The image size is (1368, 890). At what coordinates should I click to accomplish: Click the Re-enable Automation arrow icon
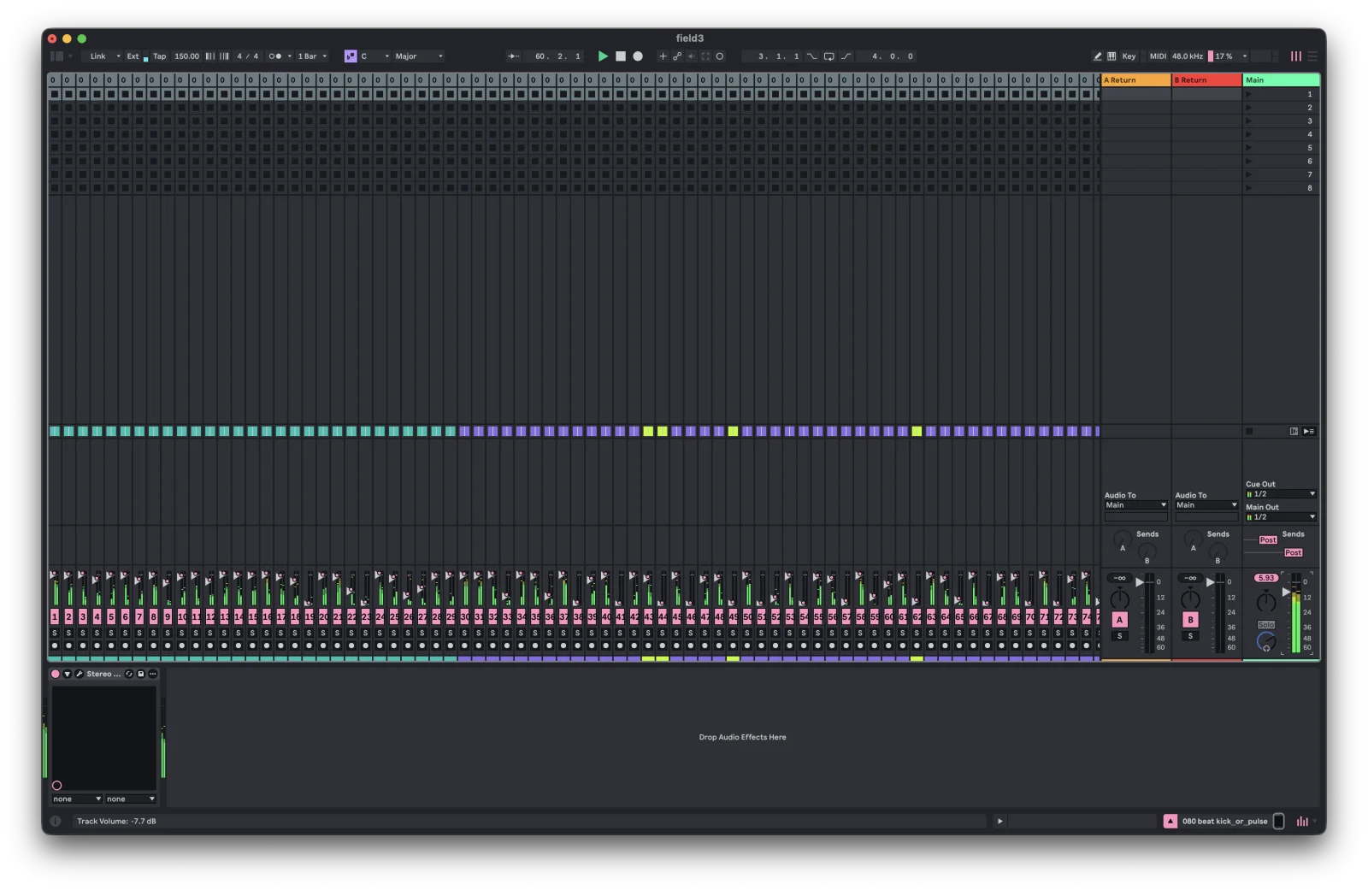point(691,56)
